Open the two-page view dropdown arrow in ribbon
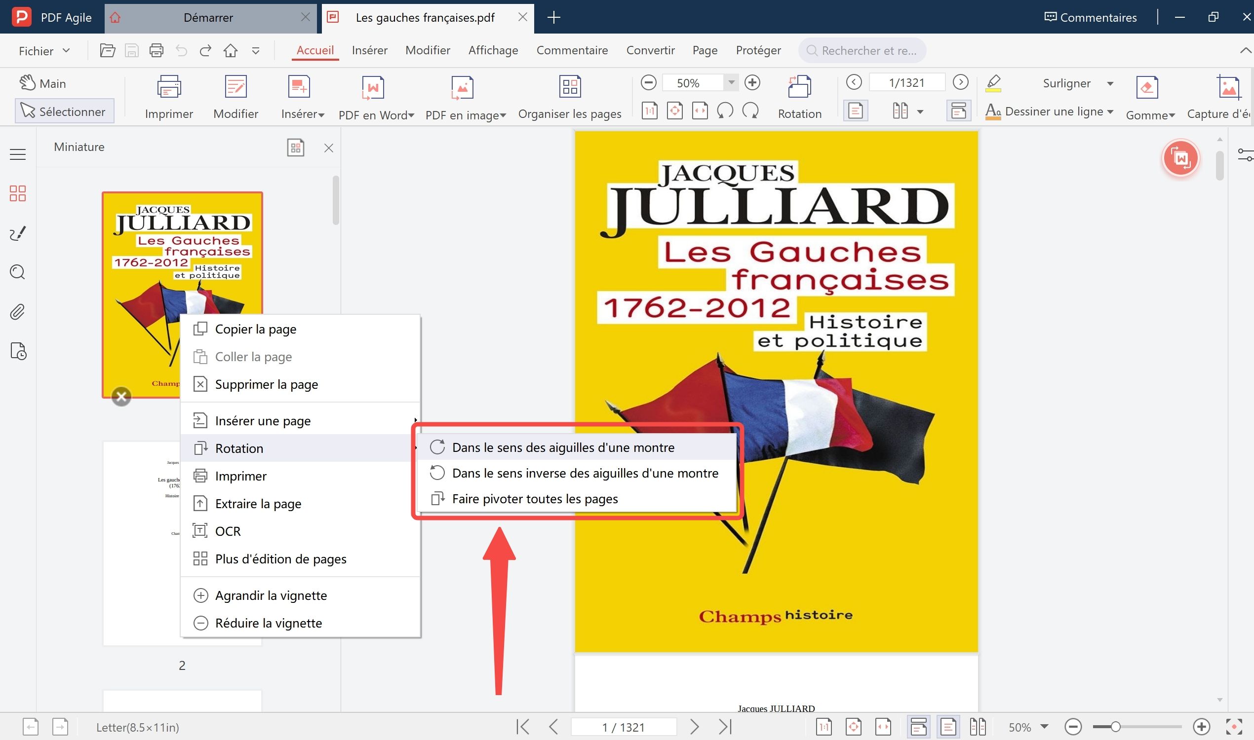Viewport: 1254px width, 740px height. tap(920, 111)
